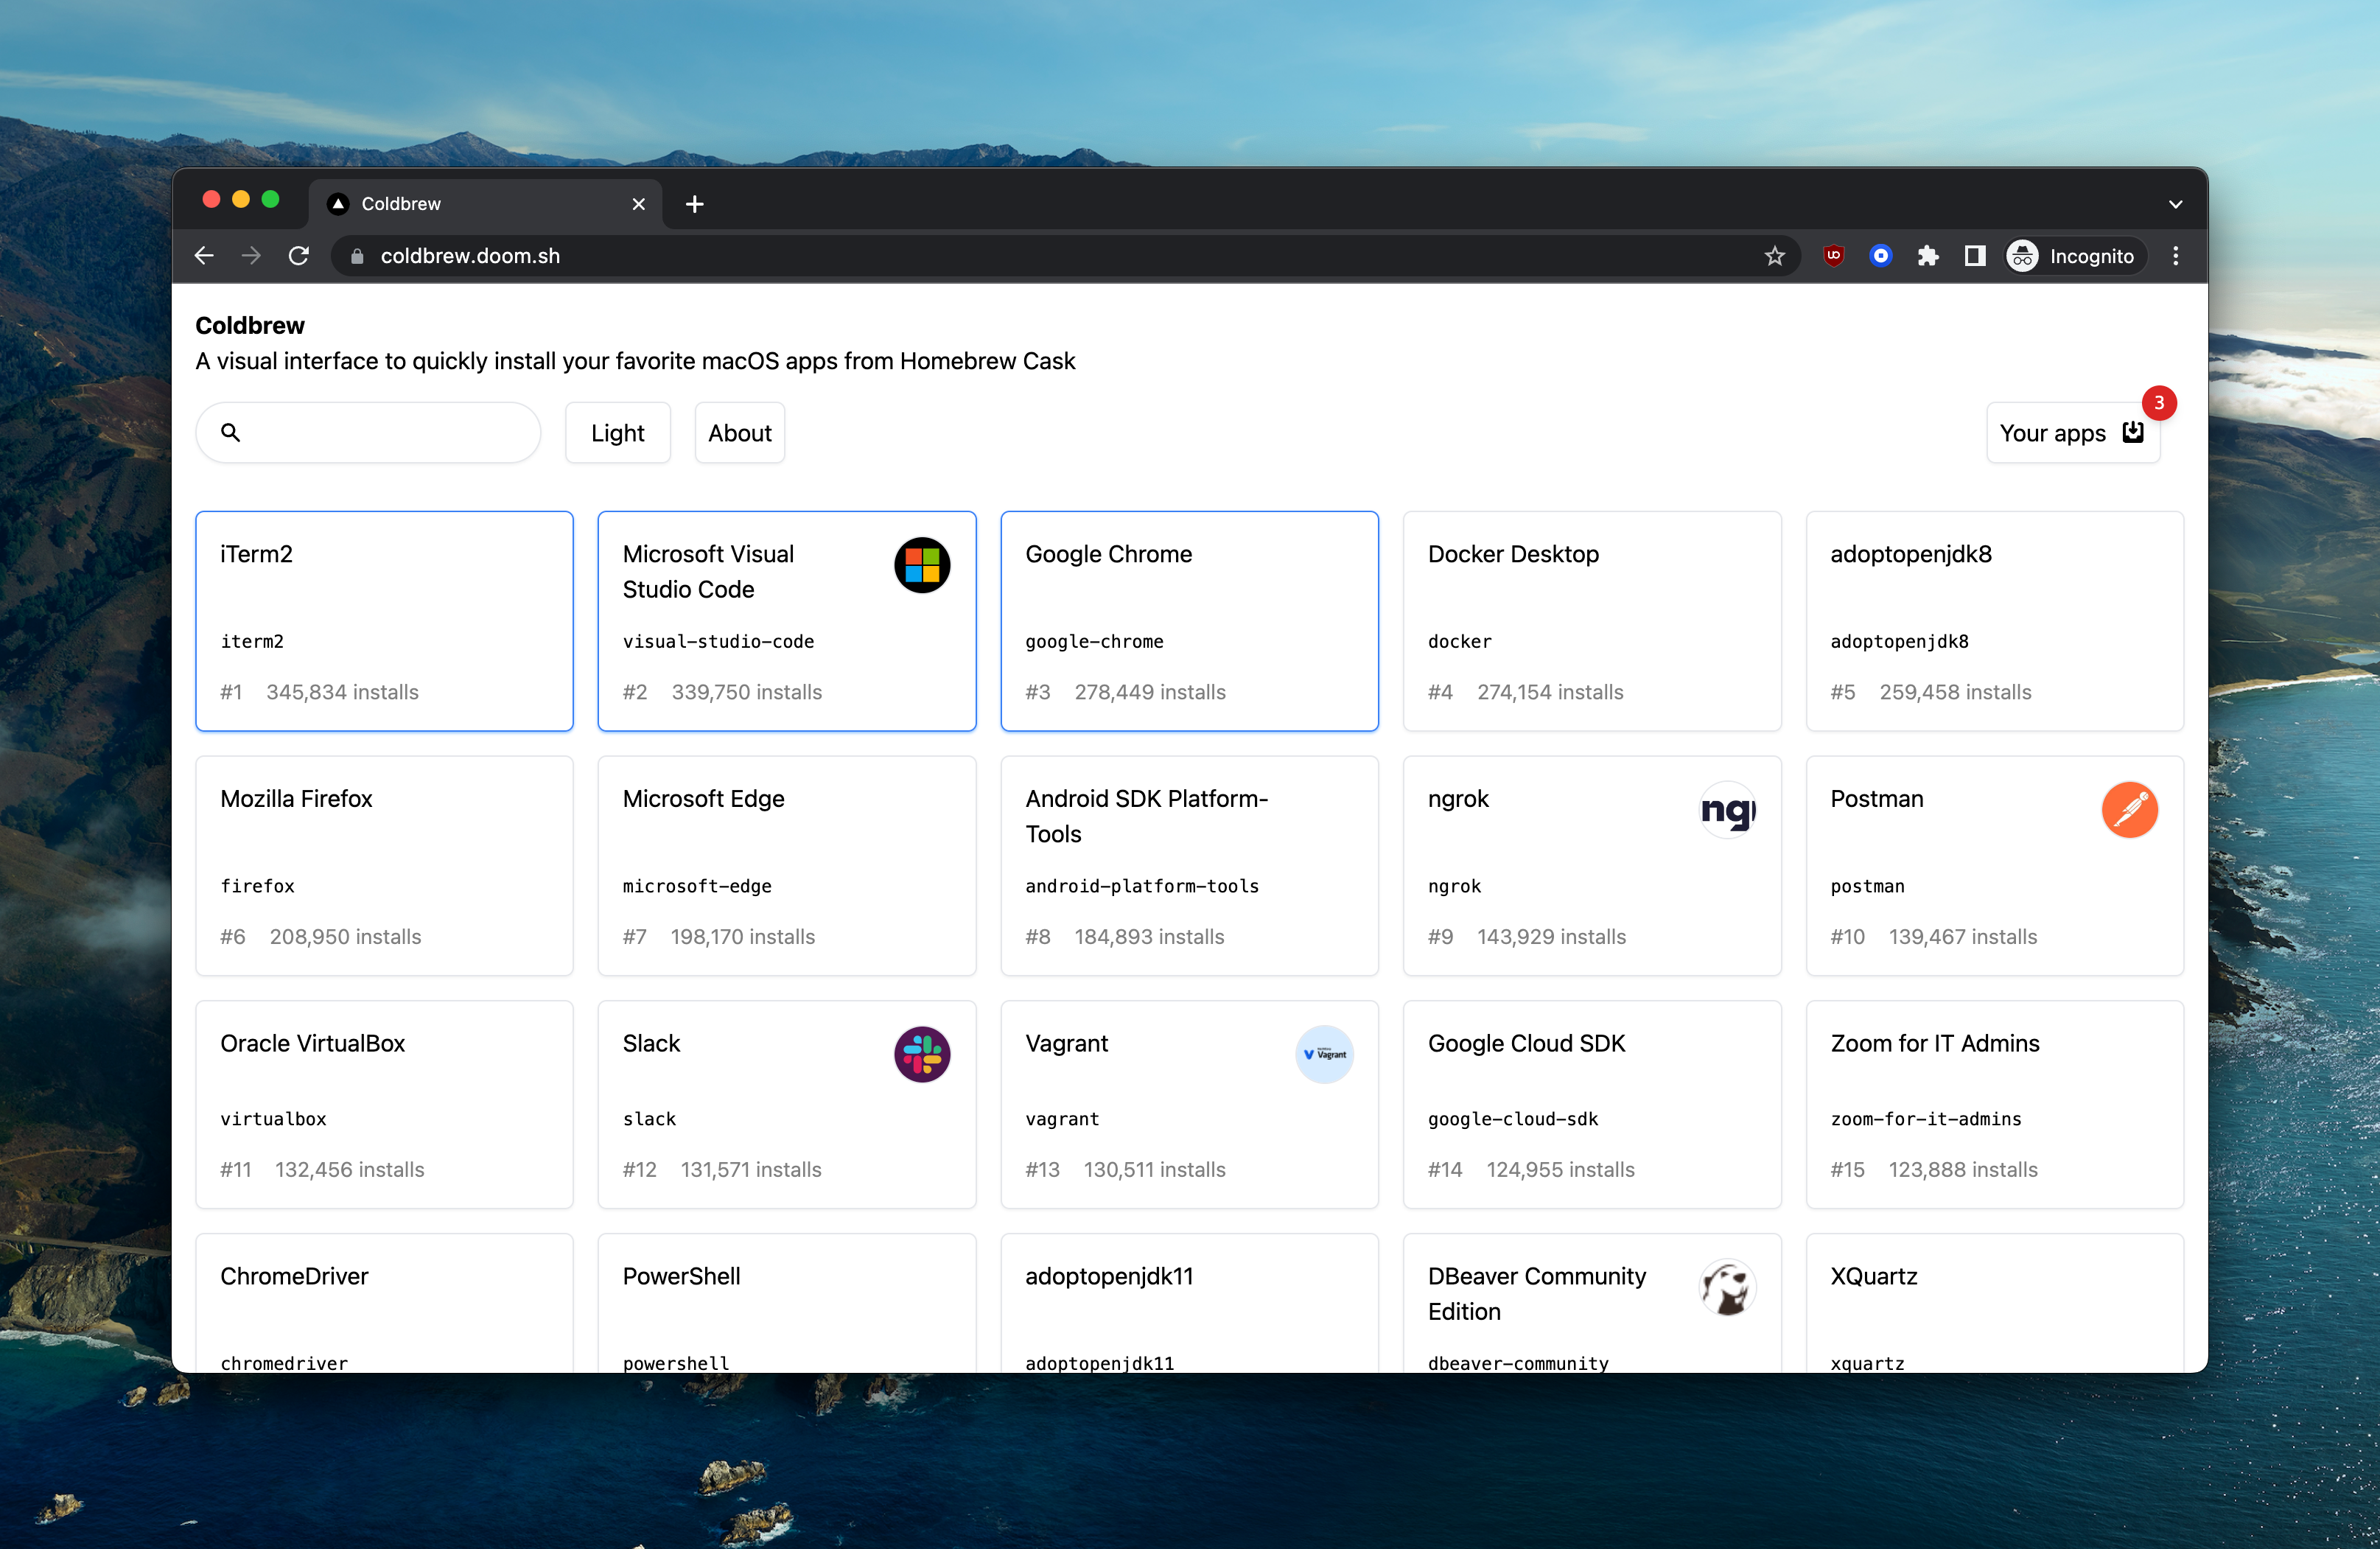Click the Vagrant logo icon
2380x1549 pixels.
(1324, 1054)
